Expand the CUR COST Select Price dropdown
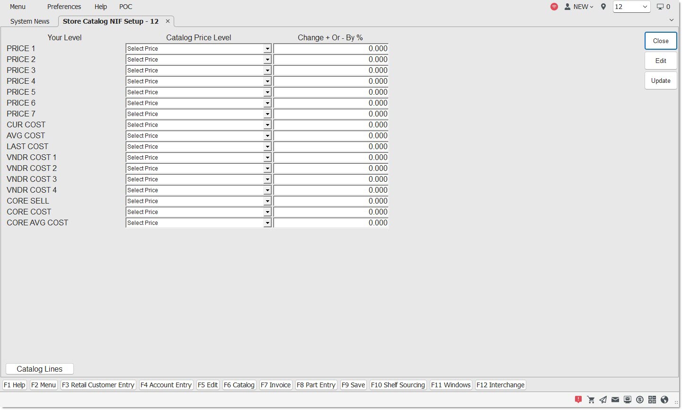 tap(267, 125)
